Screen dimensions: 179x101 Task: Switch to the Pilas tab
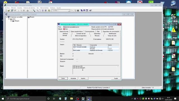(x=98, y=31)
